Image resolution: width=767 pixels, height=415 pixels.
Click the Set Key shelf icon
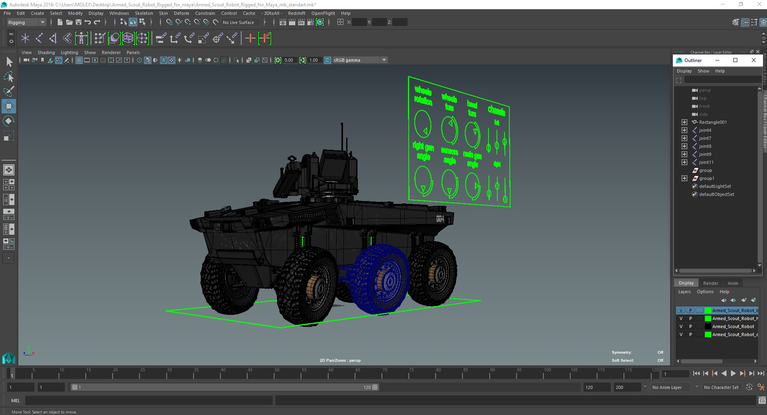click(x=250, y=38)
